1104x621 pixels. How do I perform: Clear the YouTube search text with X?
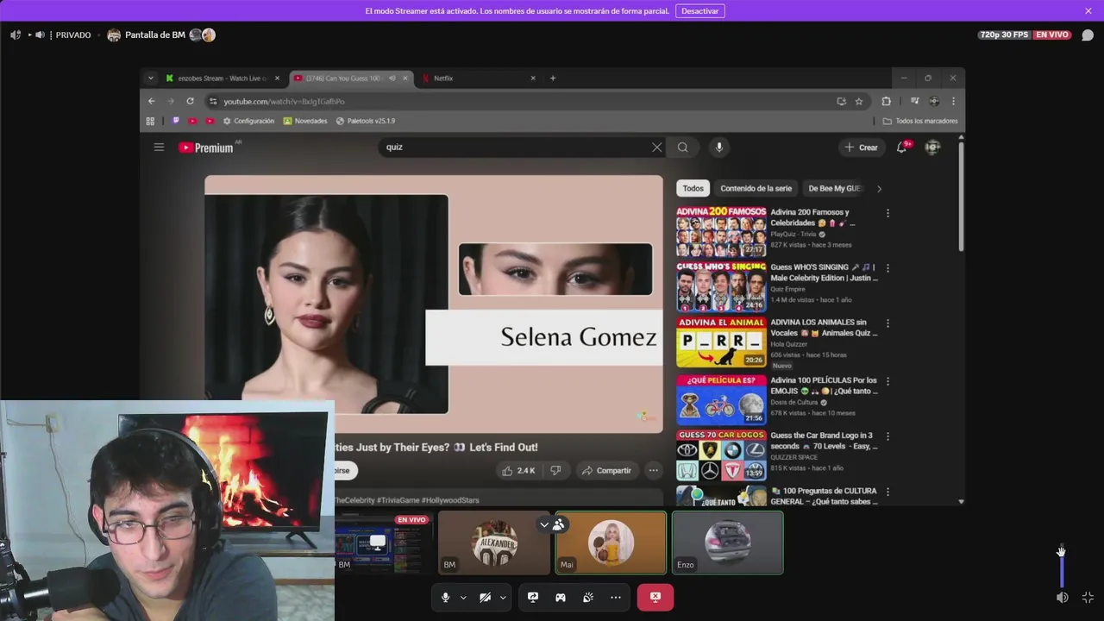pos(657,147)
